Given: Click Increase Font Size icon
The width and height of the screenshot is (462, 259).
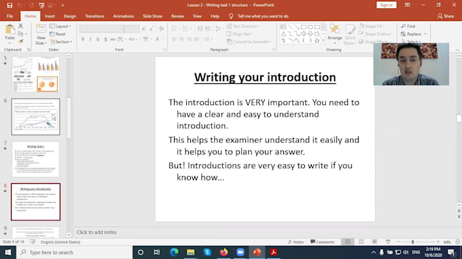Looking at the screenshot, I should (x=144, y=28).
